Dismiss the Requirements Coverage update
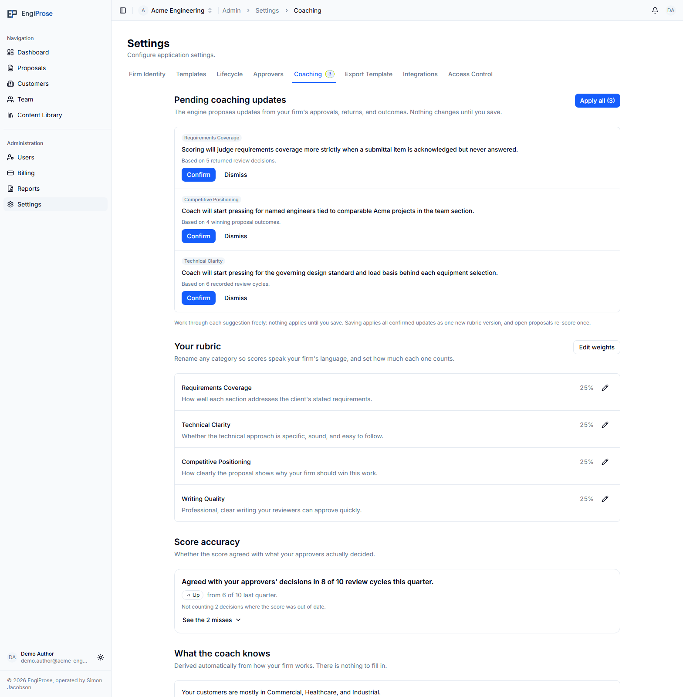This screenshot has height=697, width=683. 236,175
